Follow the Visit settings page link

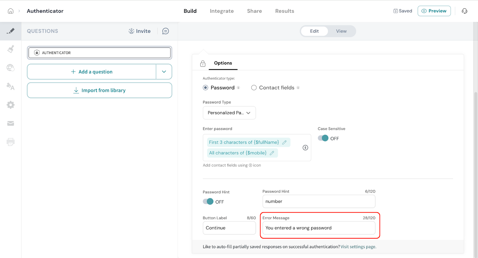[x=358, y=247]
